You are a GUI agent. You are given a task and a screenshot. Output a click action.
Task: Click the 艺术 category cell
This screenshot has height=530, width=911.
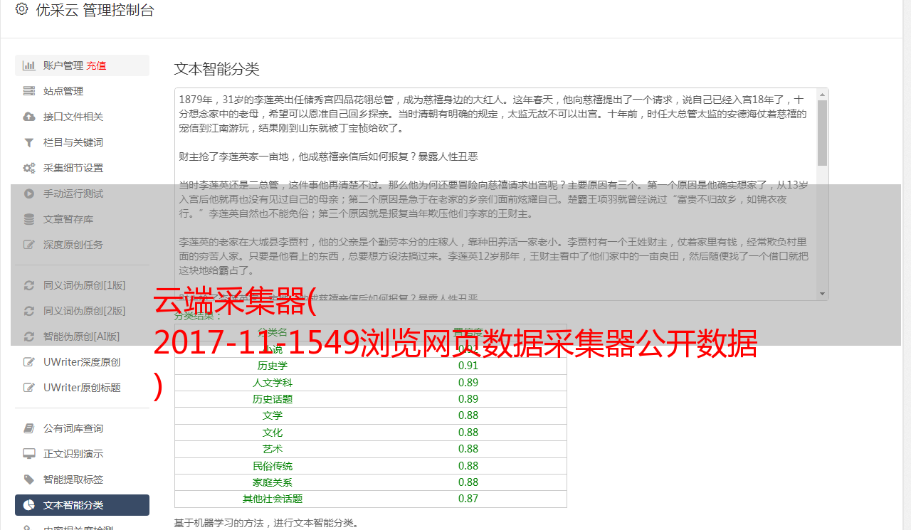coord(273,449)
